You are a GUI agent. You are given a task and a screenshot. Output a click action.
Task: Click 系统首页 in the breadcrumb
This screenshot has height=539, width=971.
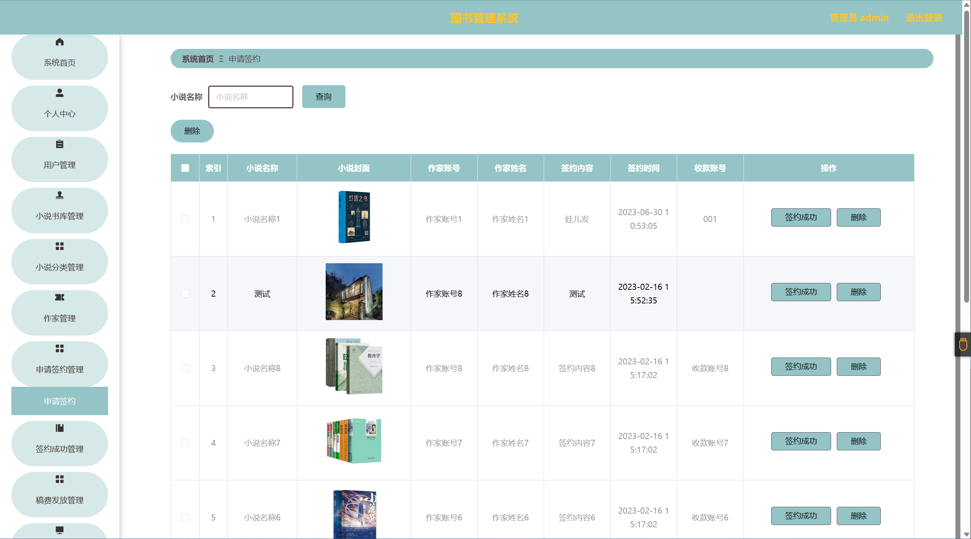(x=198, y=59)
